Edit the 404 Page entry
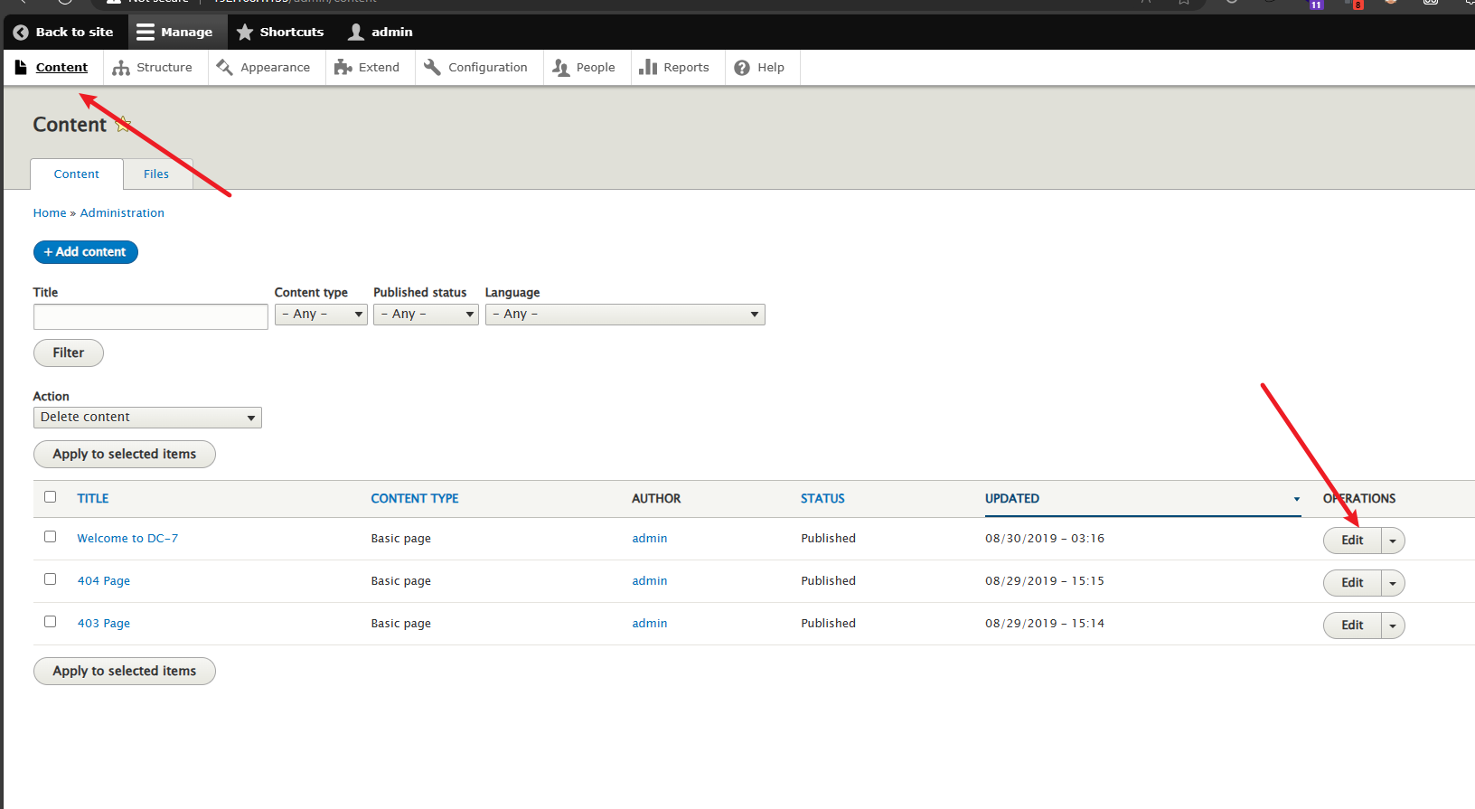Screen dimensions: 1475x809 1352,583
